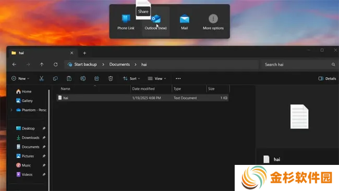Select the Mail share option
339x191 pixels.
click(185, 22)
